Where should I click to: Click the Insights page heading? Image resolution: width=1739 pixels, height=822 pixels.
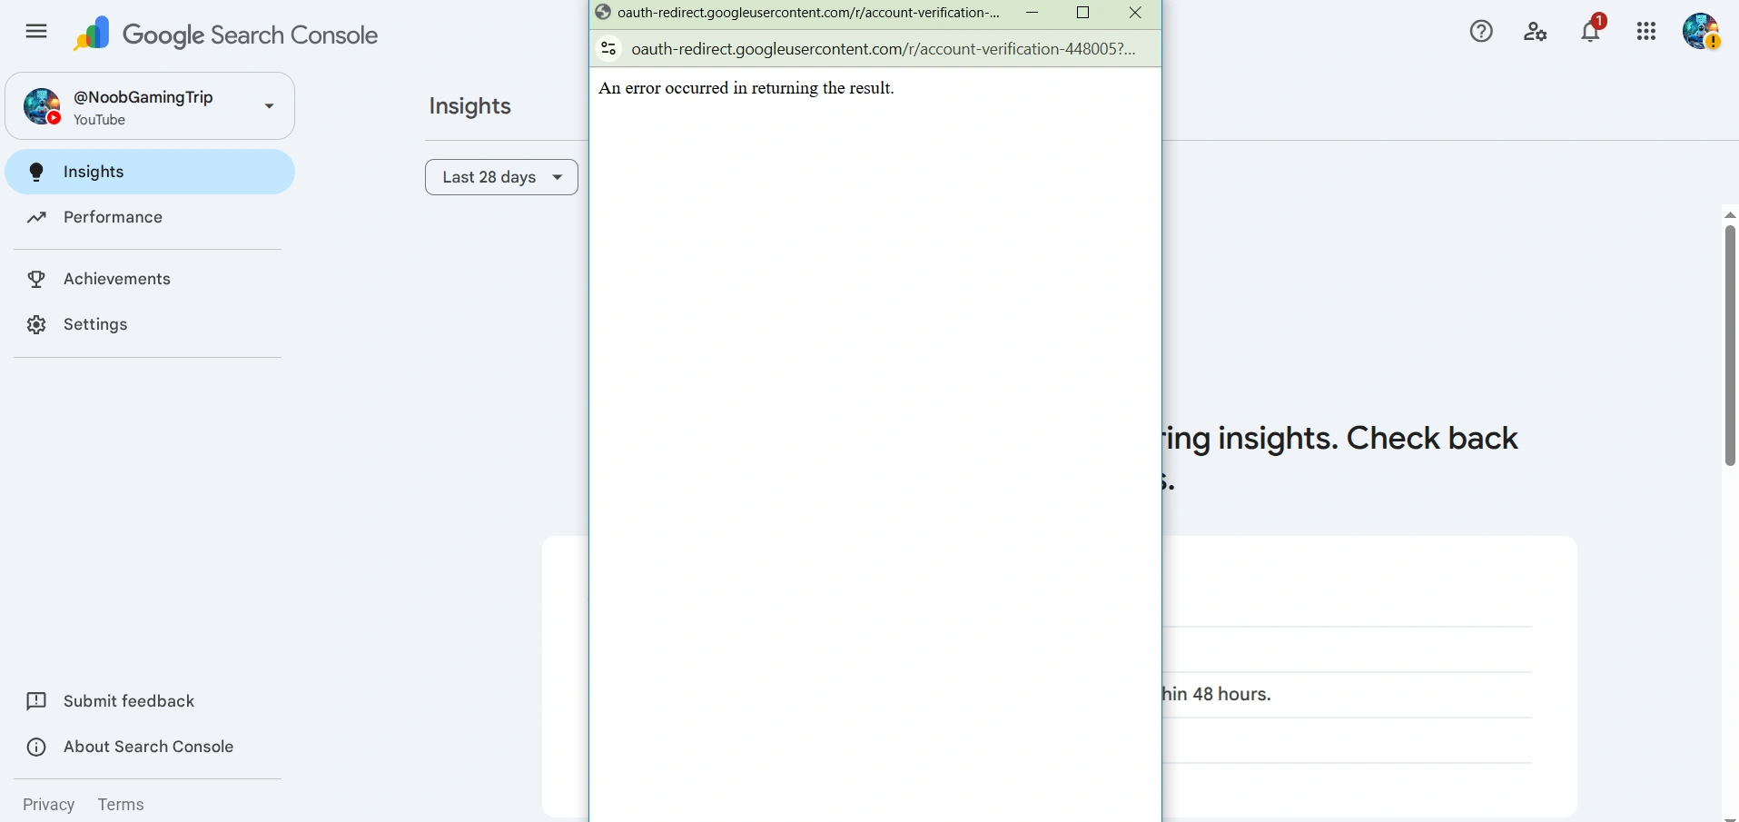[469, 106]
